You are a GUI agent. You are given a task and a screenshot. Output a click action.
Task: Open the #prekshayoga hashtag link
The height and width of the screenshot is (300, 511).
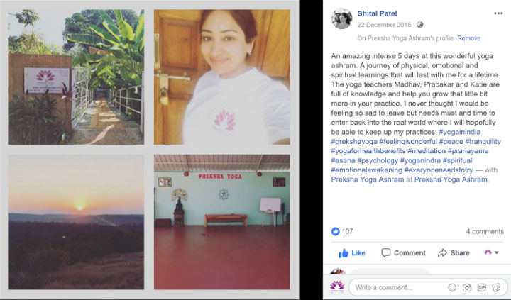coord(354,141)
